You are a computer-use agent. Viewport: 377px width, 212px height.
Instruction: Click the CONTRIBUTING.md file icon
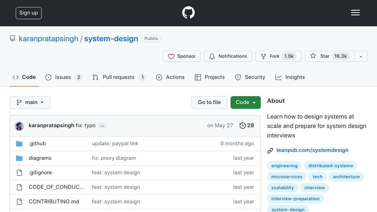point(20,202)
